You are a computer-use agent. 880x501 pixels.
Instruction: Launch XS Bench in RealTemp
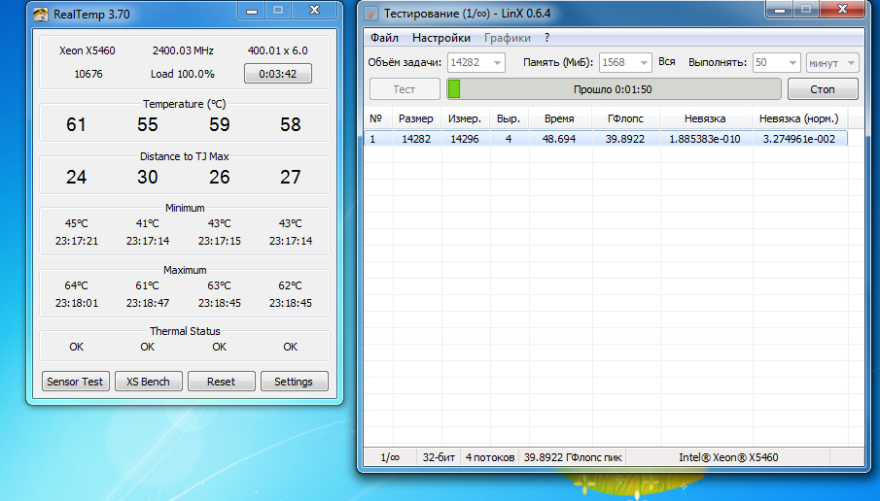[148, 381]
